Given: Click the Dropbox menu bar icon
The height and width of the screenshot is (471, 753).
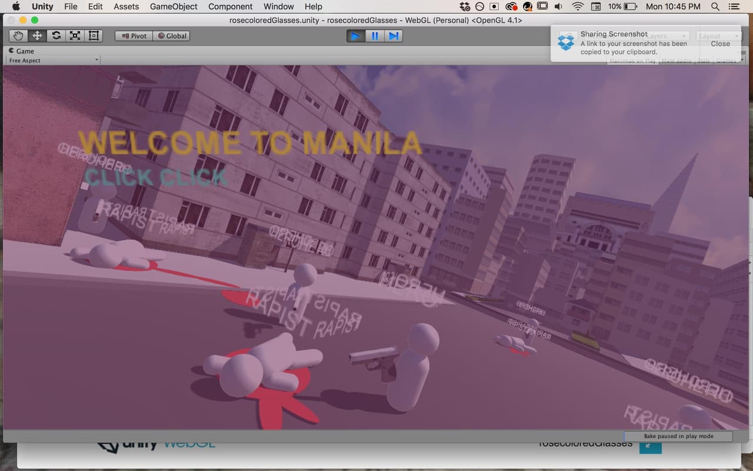Looking at the screenshot, I should click(465, 6).
